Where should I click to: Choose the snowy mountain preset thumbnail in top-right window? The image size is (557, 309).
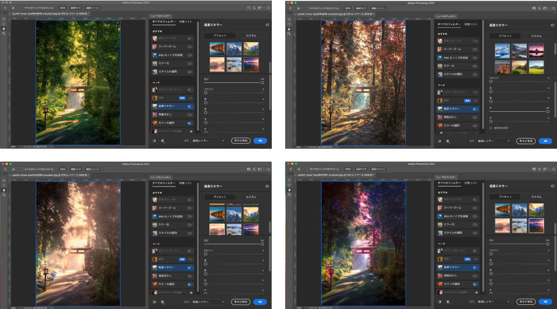click(502, 51)
